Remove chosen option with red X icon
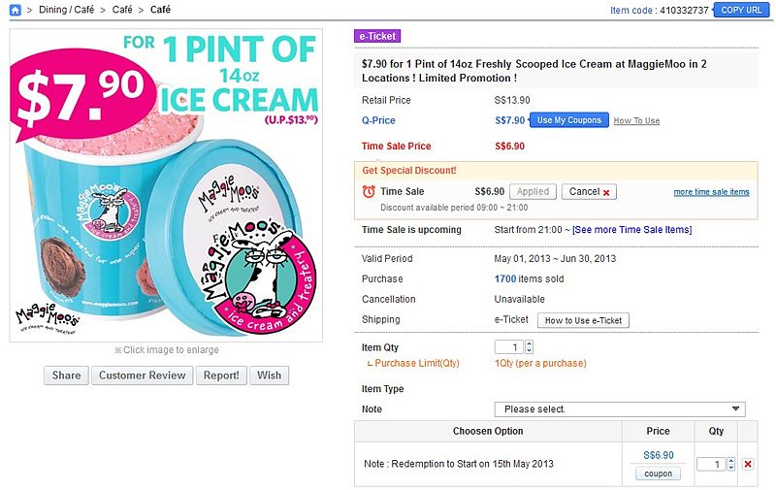The image size is (776, 490). (747, 465)
